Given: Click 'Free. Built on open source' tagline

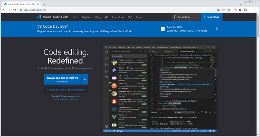Looking at the screenshot, I should point(66,68).
